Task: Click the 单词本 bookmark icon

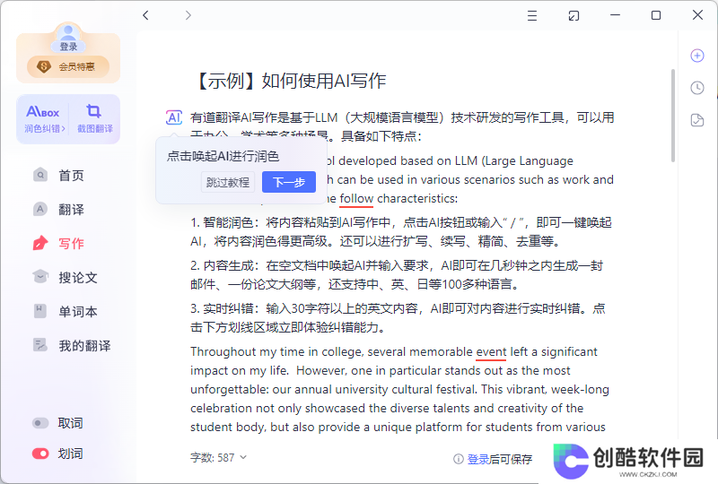Action: 40,311
